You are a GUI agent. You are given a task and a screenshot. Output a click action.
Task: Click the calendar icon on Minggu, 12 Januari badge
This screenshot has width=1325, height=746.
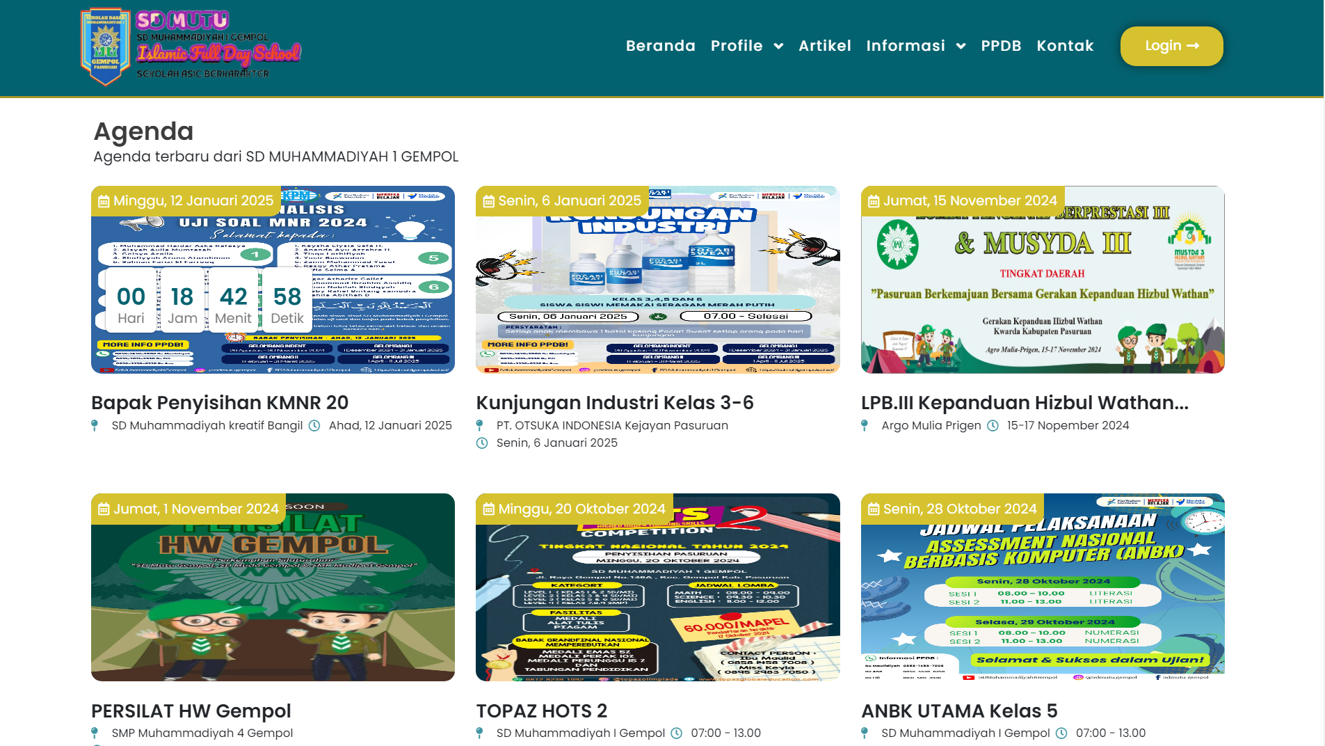pos(104,200)
